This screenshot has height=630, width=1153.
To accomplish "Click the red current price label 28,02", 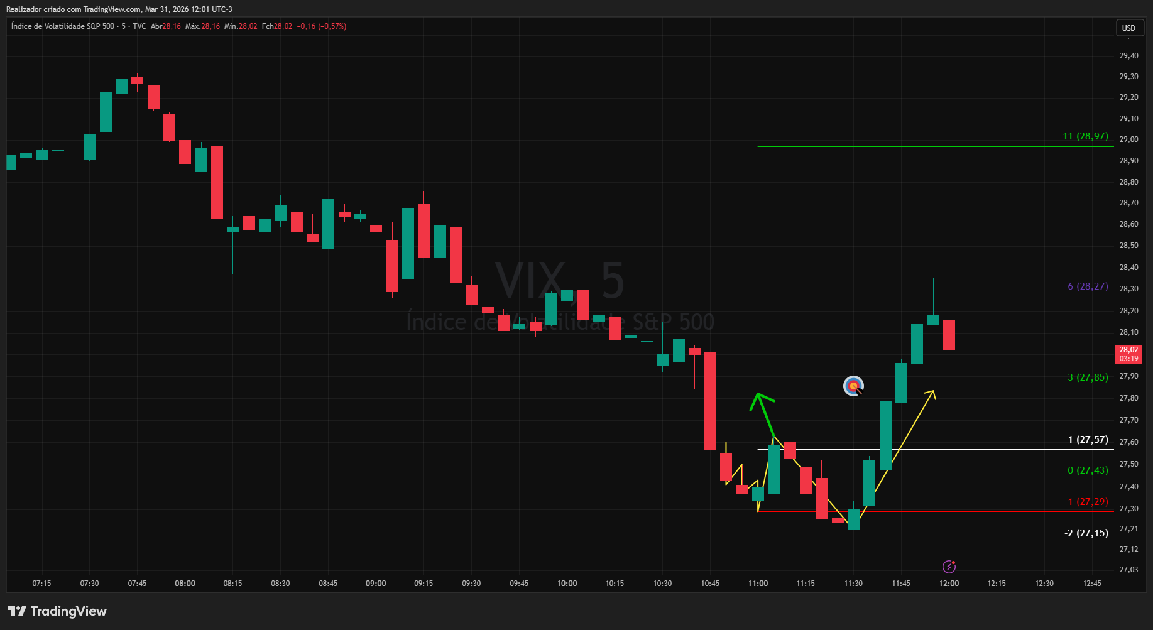I will (1128, 354).
